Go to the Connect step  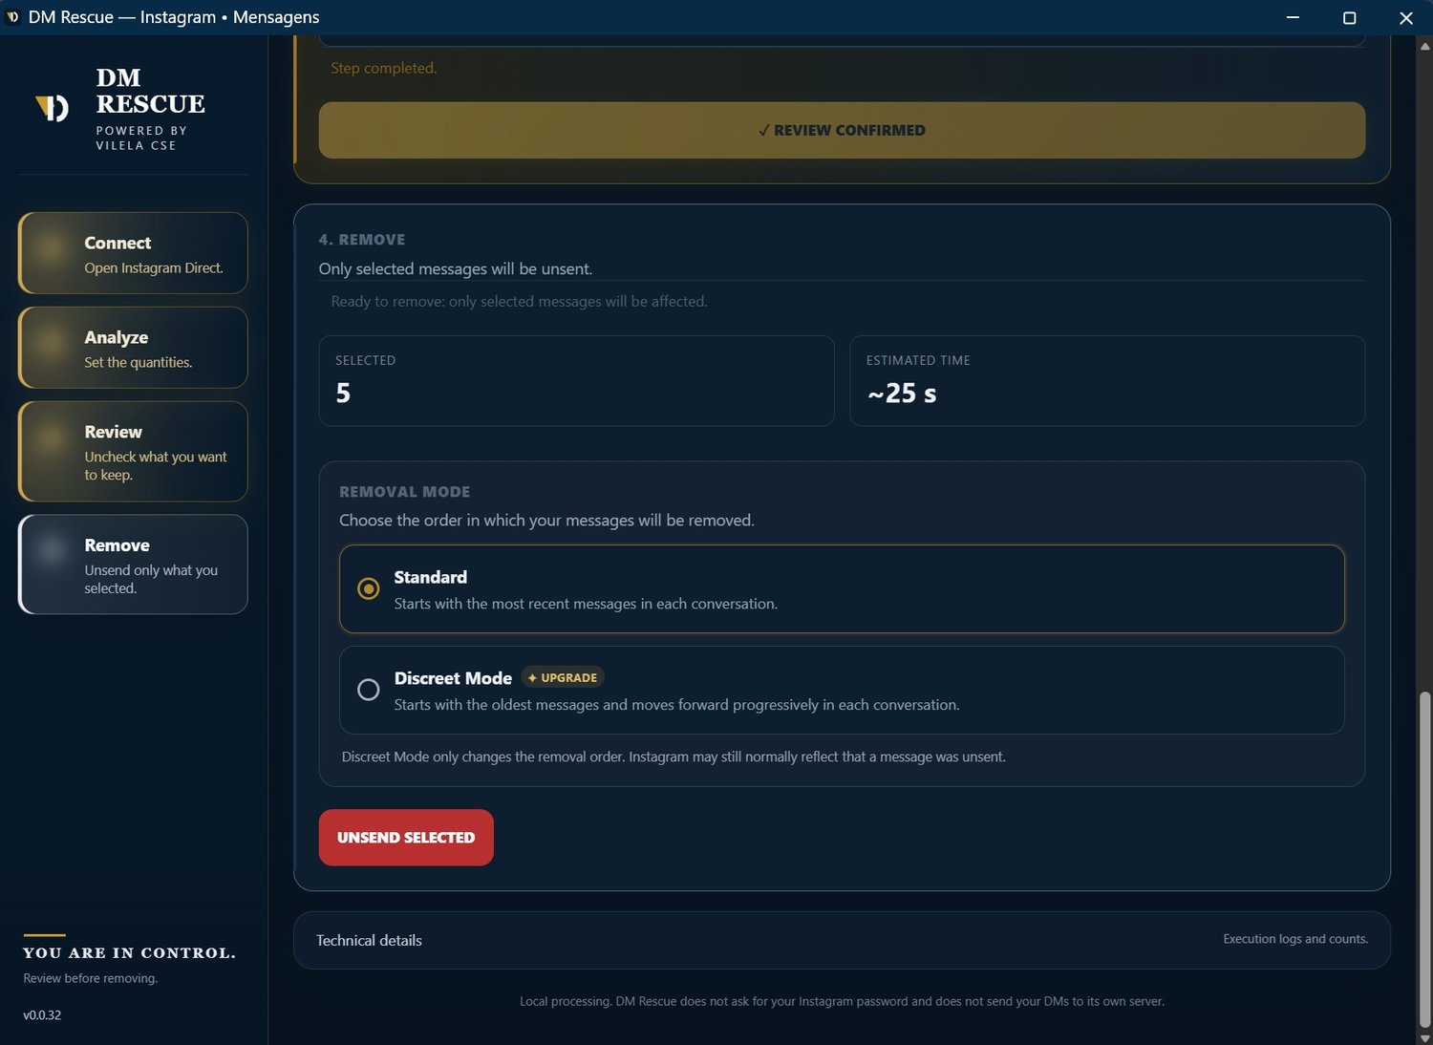point(133,253)
